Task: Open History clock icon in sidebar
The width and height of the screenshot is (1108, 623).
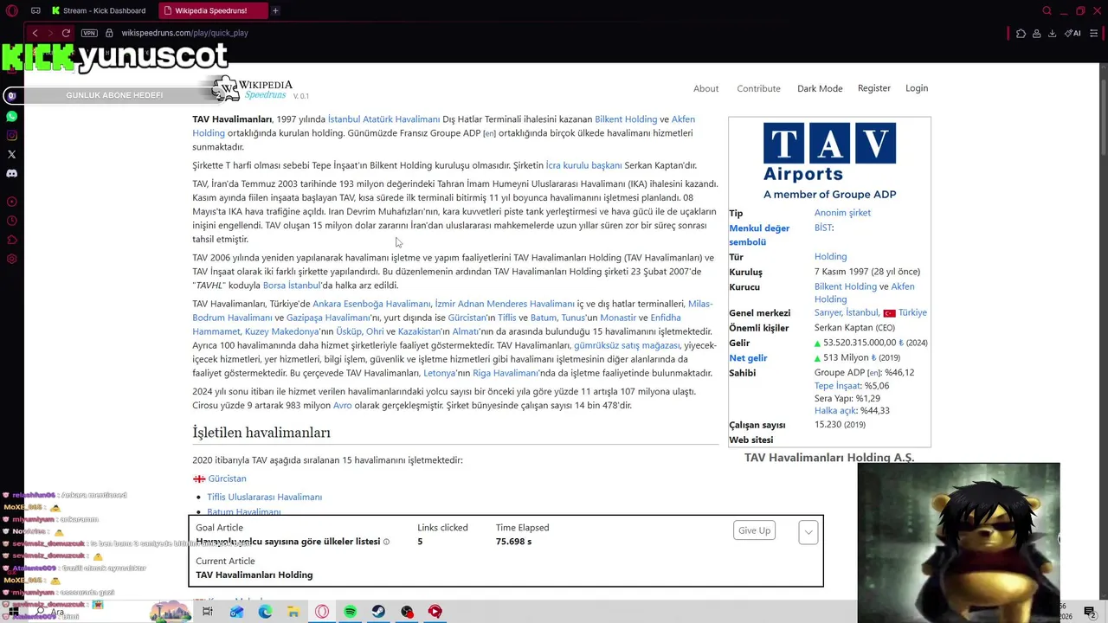Action: (11, 221)
